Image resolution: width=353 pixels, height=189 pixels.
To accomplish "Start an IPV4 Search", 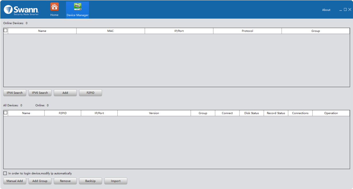I will [x=15, y=93].
